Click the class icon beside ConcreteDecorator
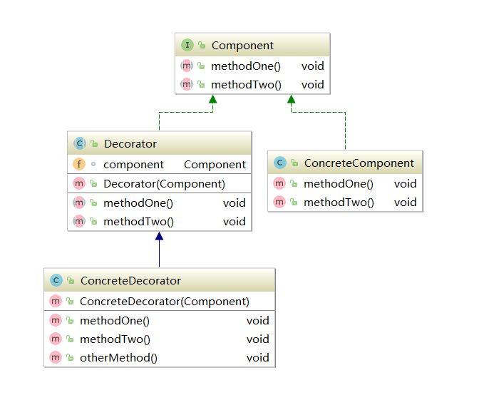Image resolution: width=479 pixels, height=400 pixels. 56,280
